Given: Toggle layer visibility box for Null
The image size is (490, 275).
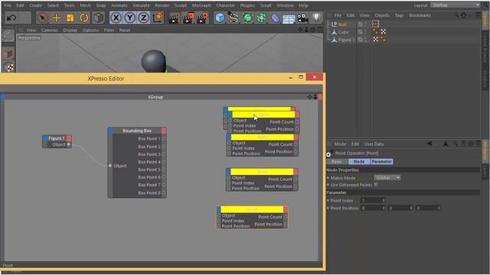Looking at the screenshot, I should [361, 24].
